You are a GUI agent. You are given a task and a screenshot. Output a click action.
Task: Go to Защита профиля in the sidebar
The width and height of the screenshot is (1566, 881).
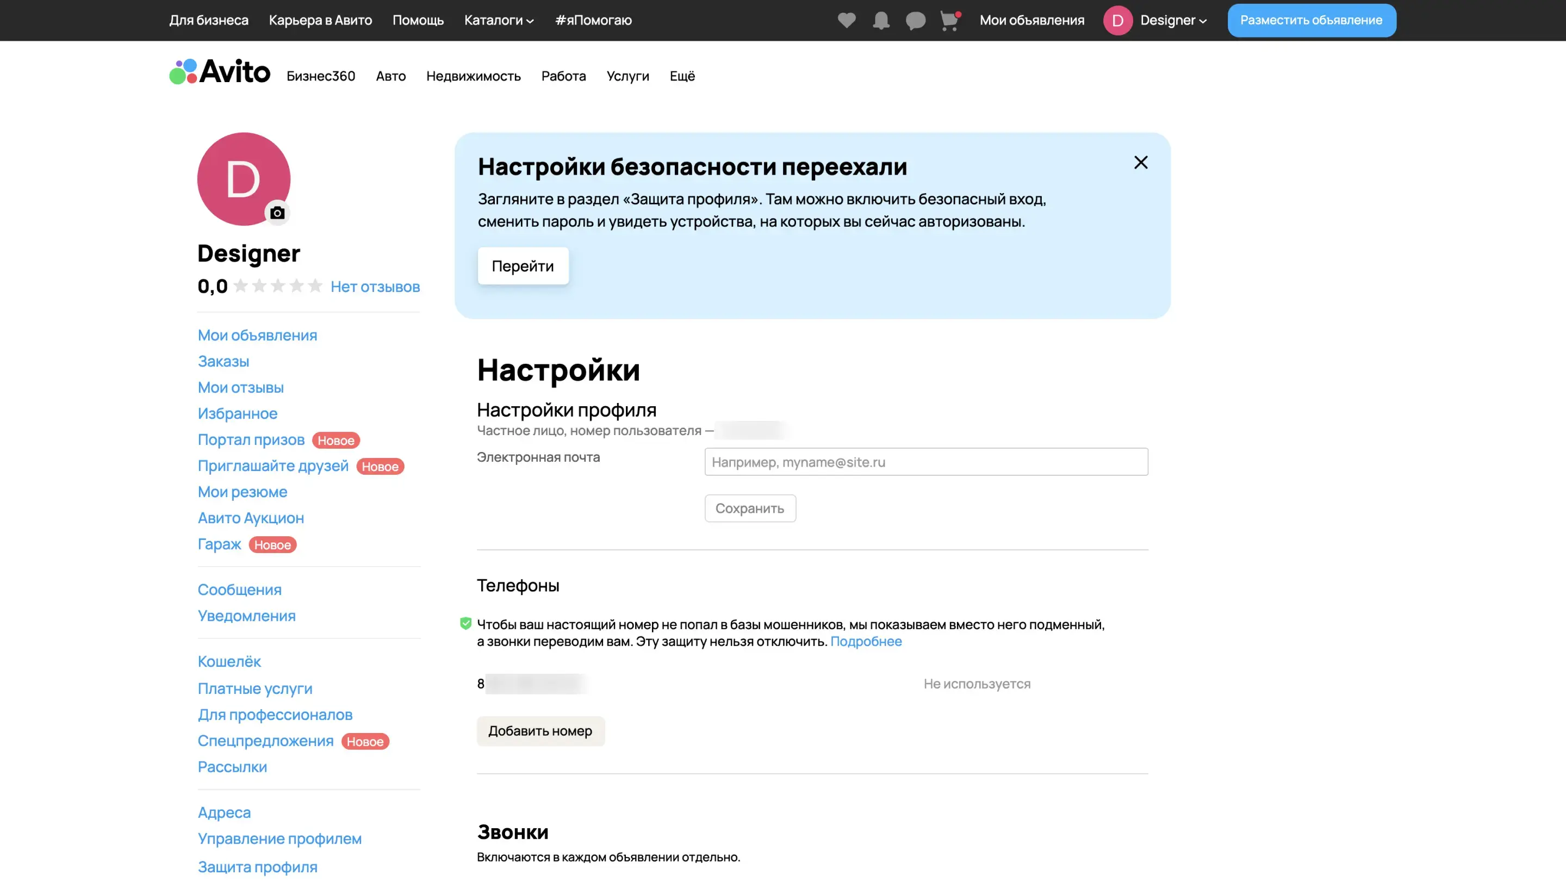257,866
